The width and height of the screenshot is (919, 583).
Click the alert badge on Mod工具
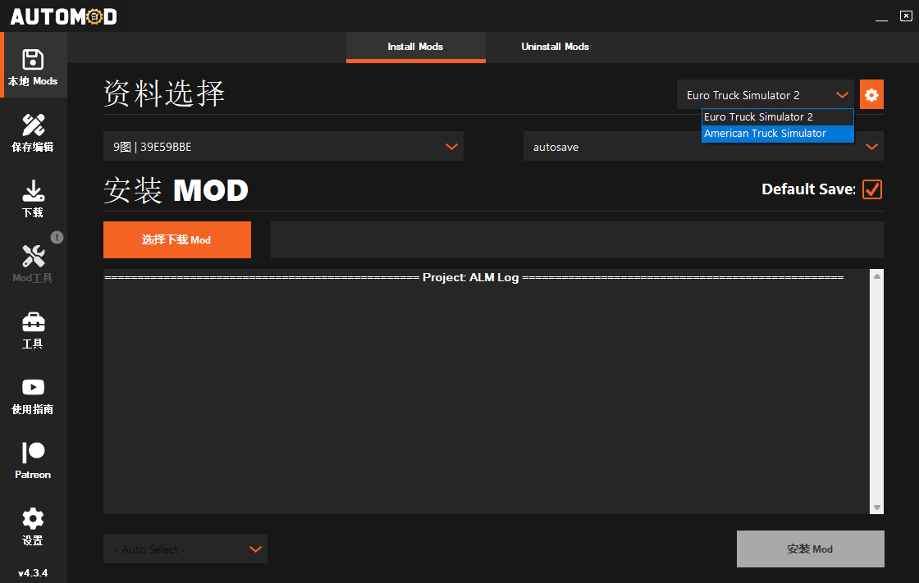click(57, 237)
